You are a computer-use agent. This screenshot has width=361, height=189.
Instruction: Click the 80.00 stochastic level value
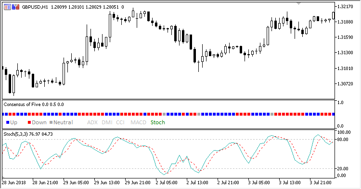(343, 140)
